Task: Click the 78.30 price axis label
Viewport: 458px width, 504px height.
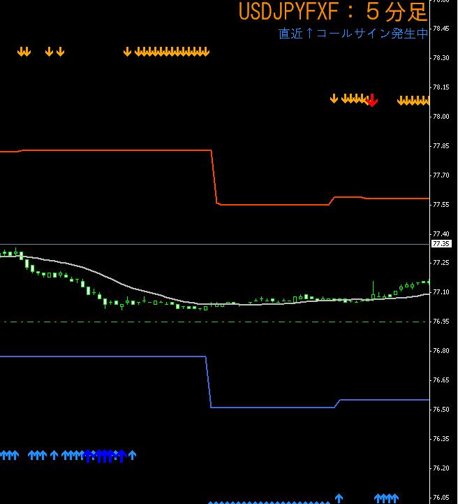Action: 441,58
